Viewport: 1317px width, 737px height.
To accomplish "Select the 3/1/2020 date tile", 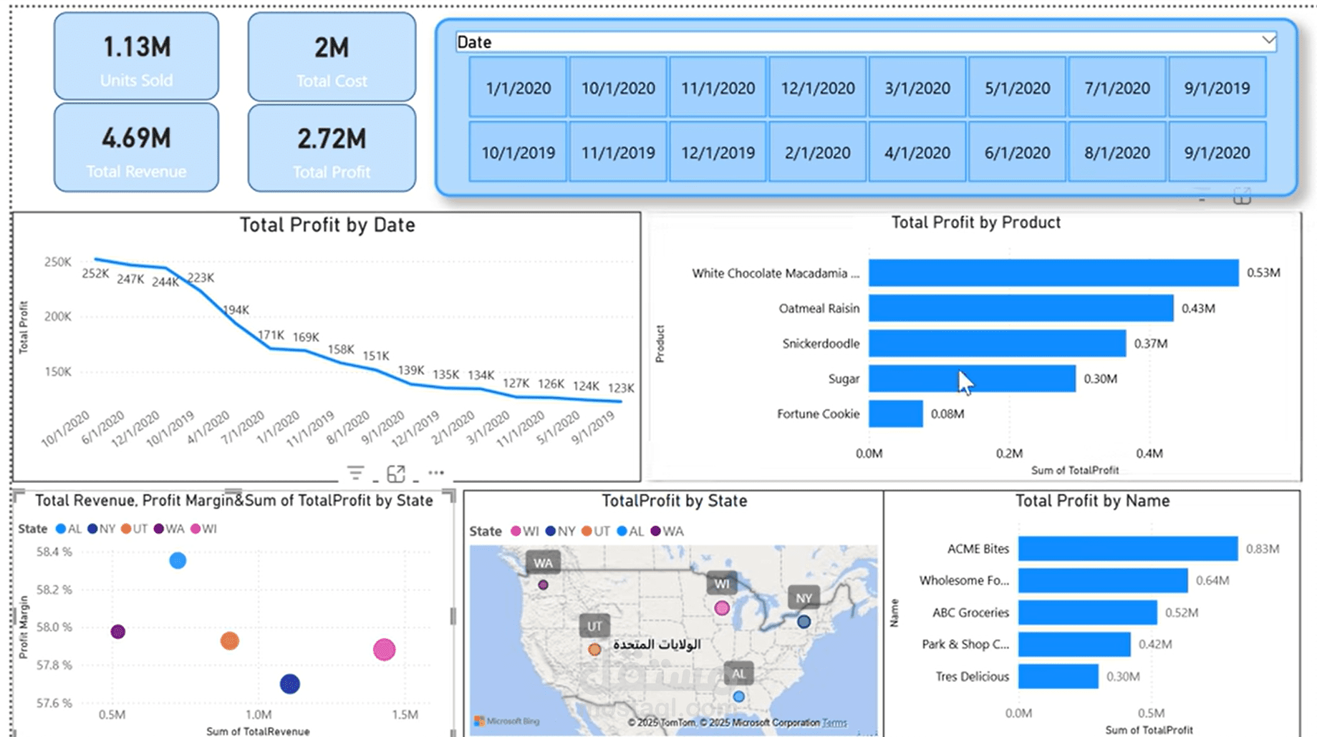I will (x=917, y=87).
